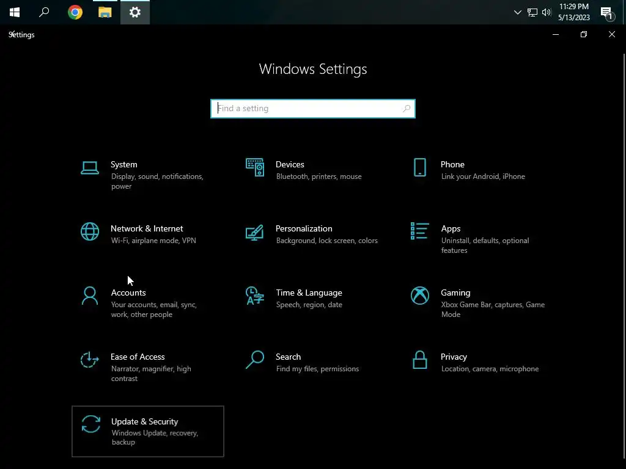Open the Action Center notifications icon
626x469 pixels.
point(608,13)
